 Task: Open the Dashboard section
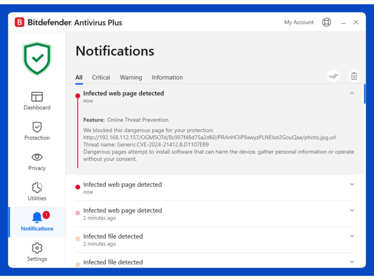37,101
